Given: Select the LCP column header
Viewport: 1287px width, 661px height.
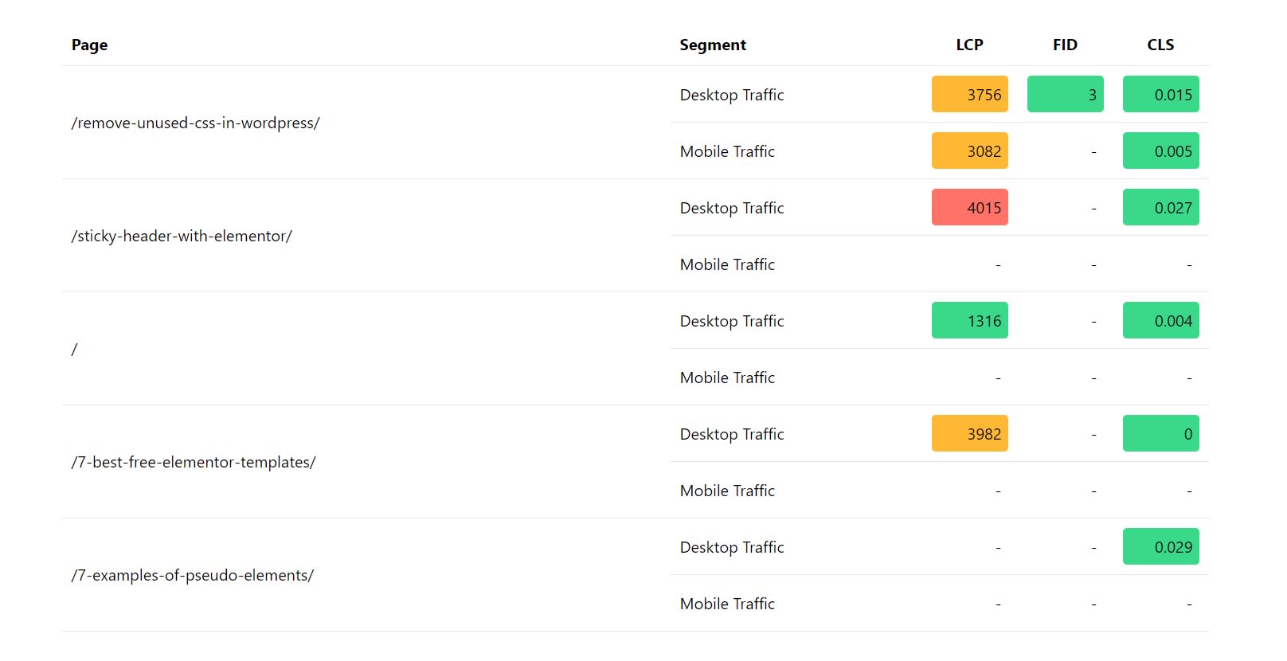Looking at the screenshot, I should point(969,45).
